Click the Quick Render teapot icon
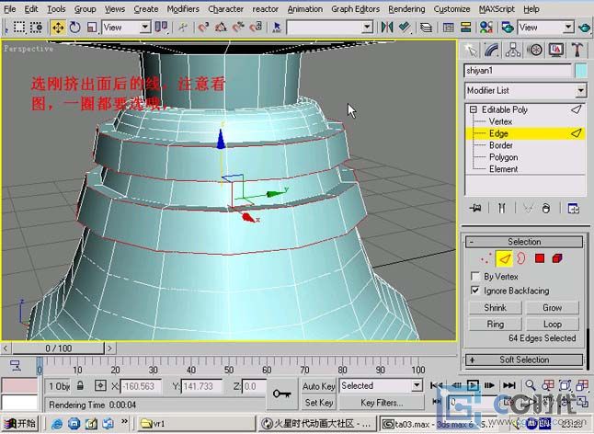The height and width of the screenshot is (434, 594). 585,28
